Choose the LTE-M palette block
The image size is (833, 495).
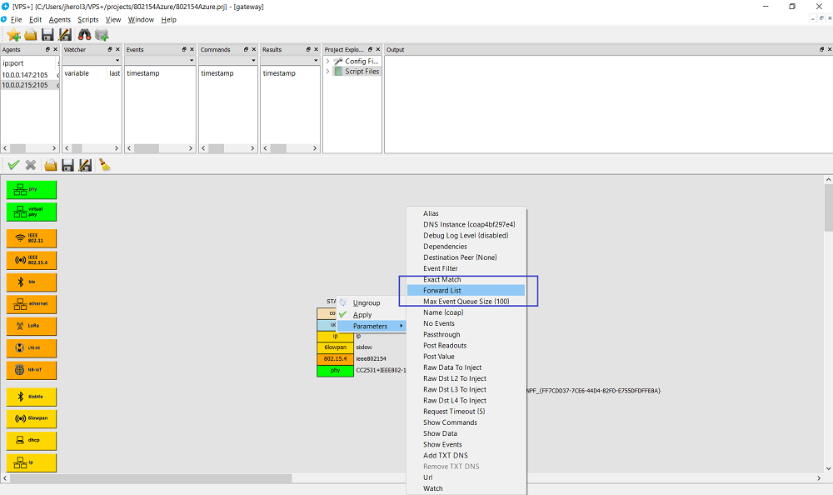[x=32, y=347]
